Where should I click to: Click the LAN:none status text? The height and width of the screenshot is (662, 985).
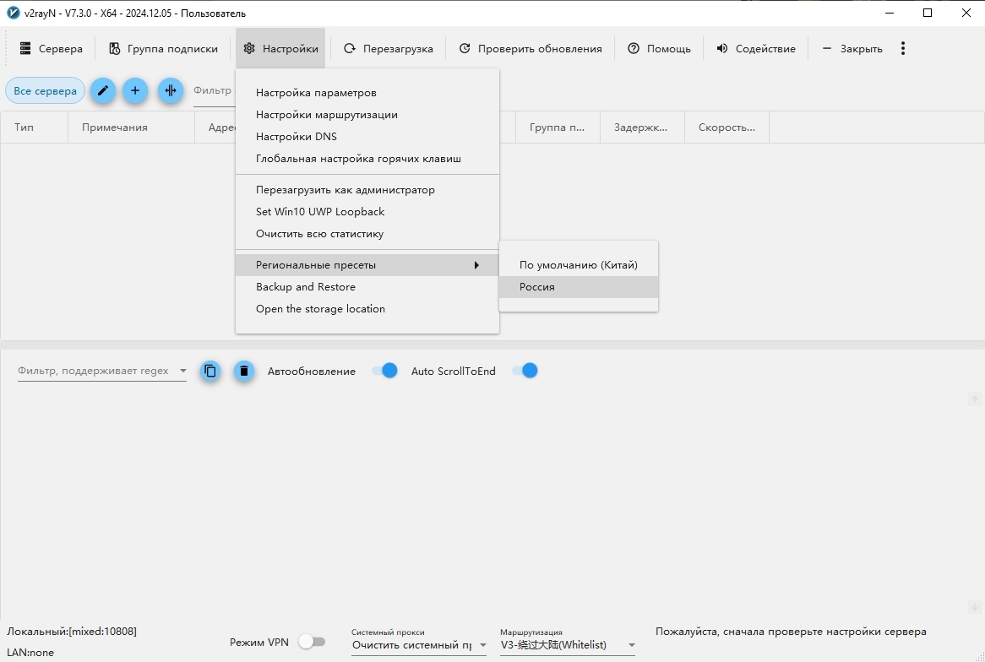pyautogui.click(x=30, y=653)
